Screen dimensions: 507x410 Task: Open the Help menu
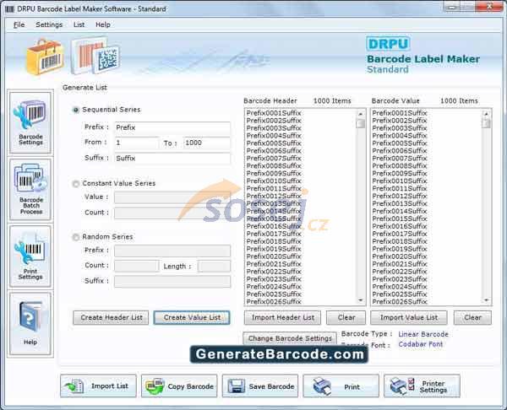pos(103,24)
